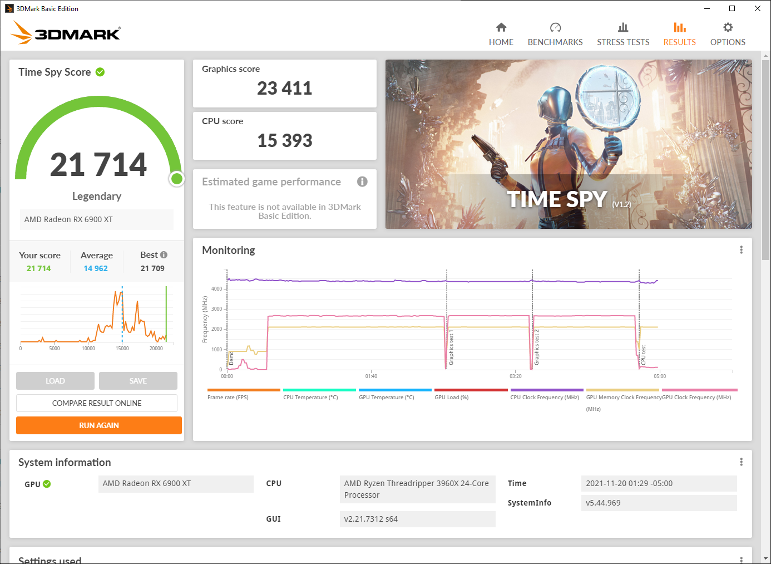Click the info icon beside Best score
Screen dimensions: 771x564
(x=164, y=254)
